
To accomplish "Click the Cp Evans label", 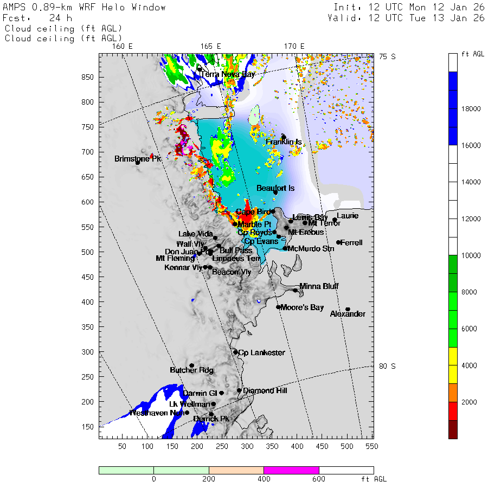I will point(261,241).
